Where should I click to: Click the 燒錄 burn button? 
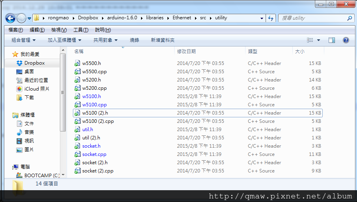tap(134, 40)
